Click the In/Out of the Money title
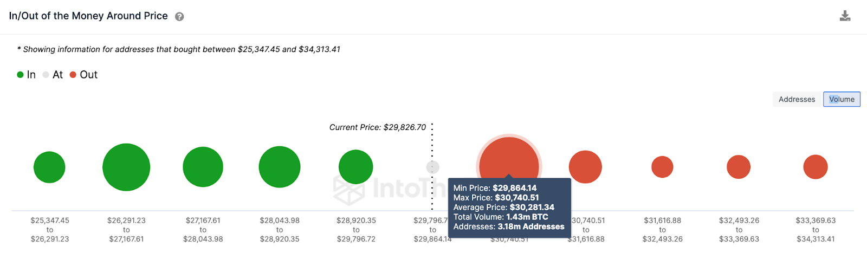 pyautogui.click(x=88, y=16)
